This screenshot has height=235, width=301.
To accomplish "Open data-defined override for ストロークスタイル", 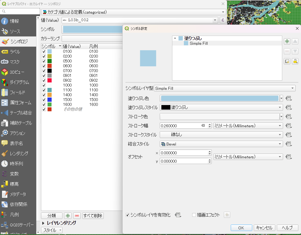I will pos(288,135).
